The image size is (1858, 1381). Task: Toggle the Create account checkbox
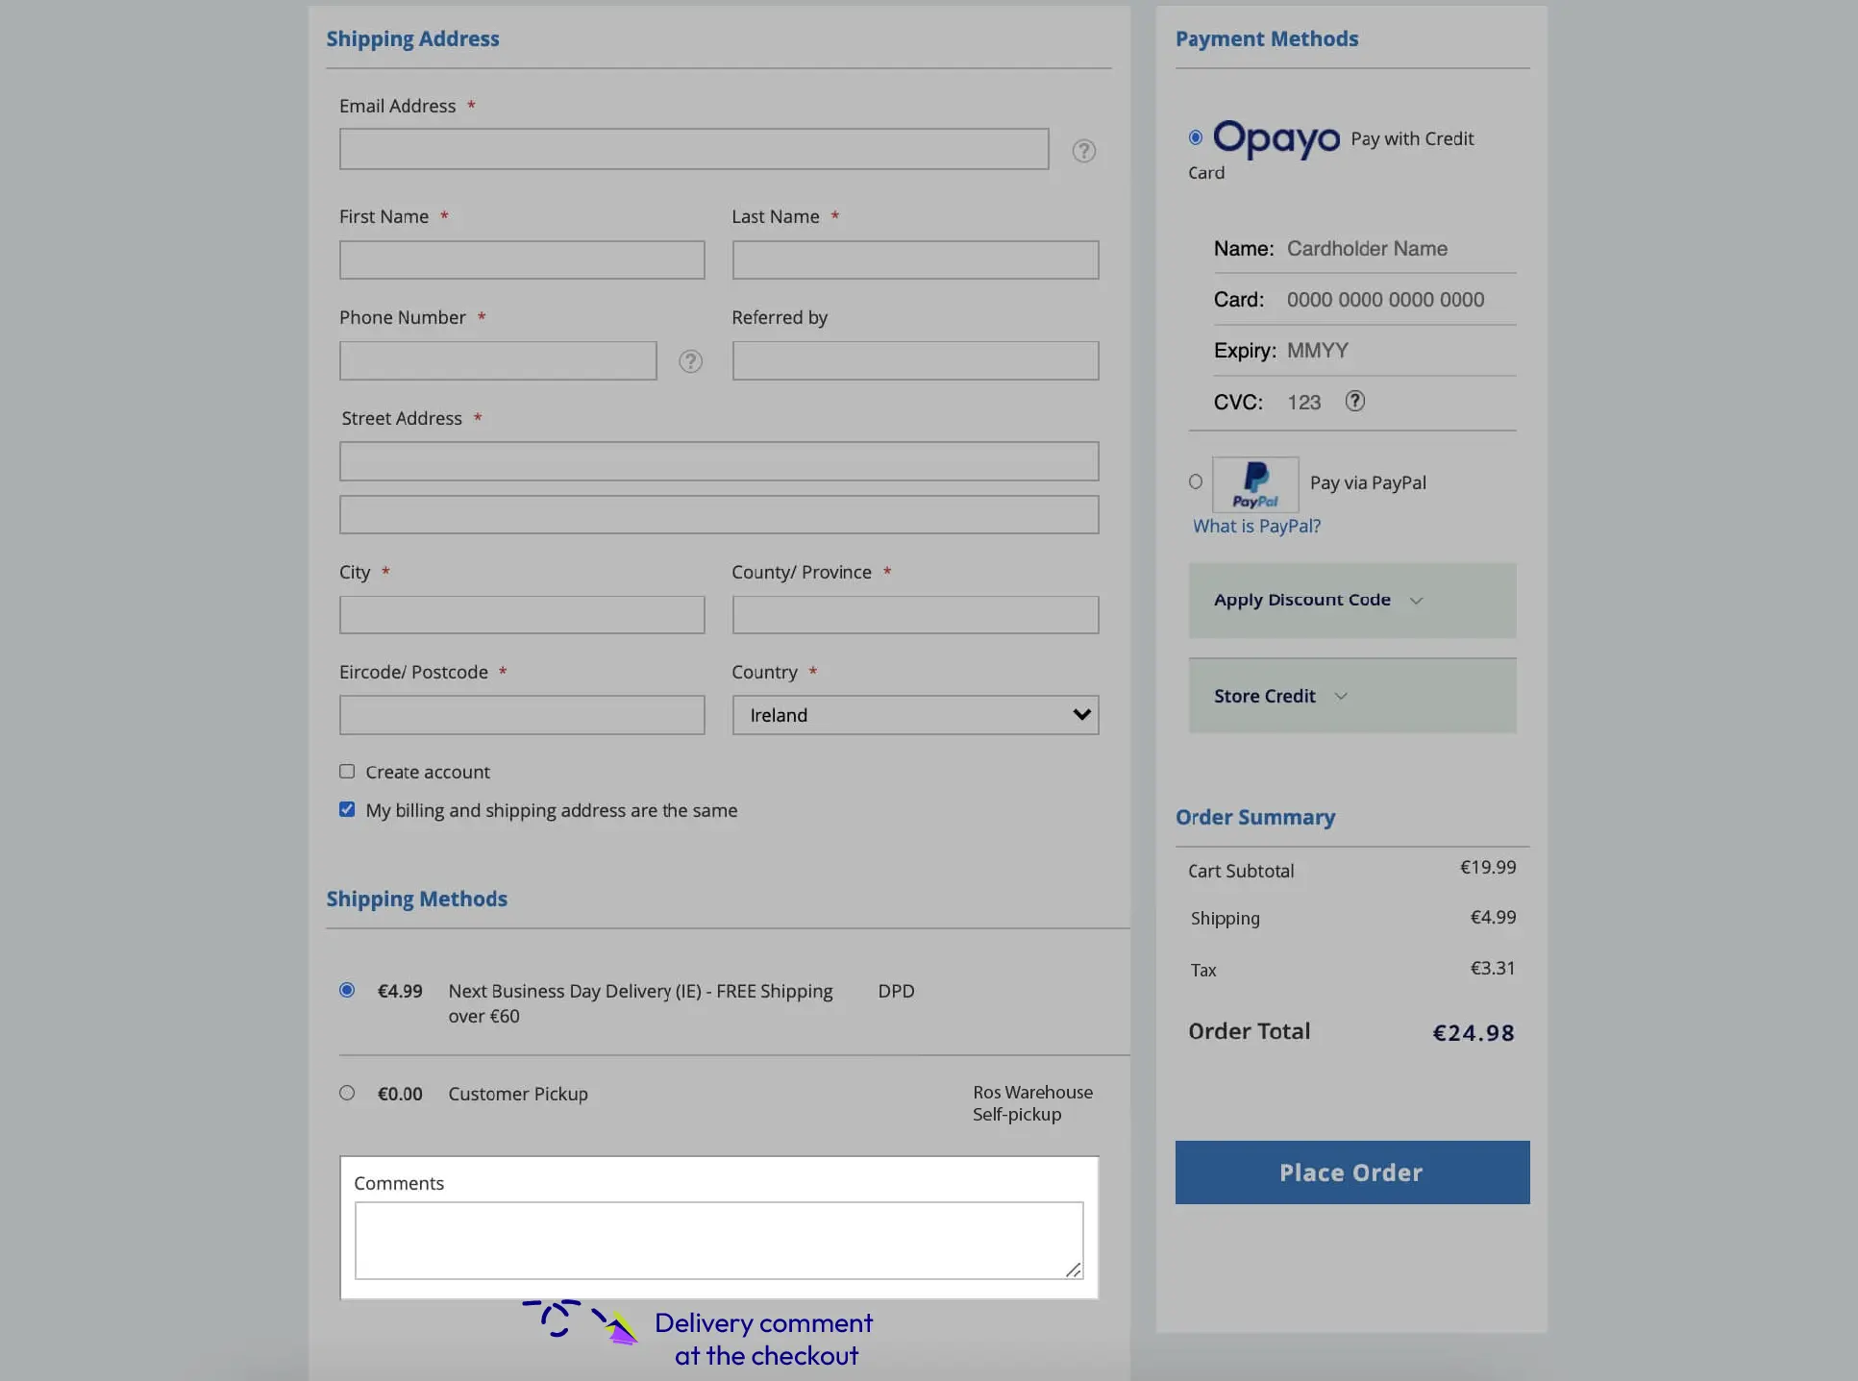tap(345, 772)
